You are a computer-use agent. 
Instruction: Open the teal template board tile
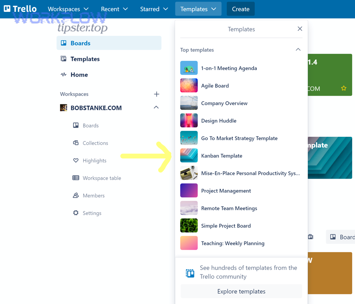coord(330,158)
